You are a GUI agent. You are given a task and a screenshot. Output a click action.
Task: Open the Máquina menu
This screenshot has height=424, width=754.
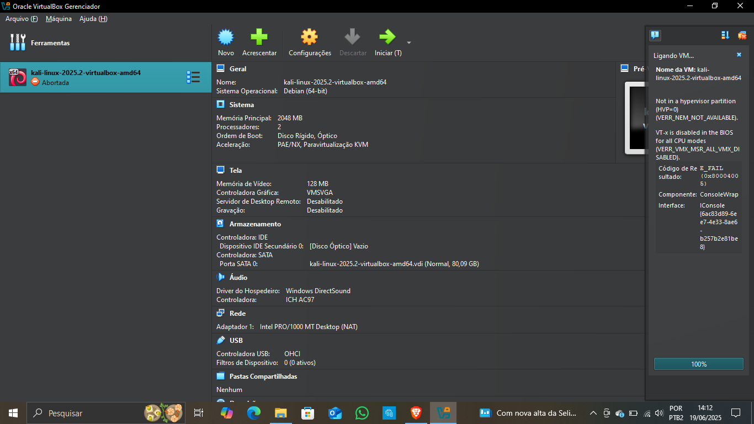59,19
